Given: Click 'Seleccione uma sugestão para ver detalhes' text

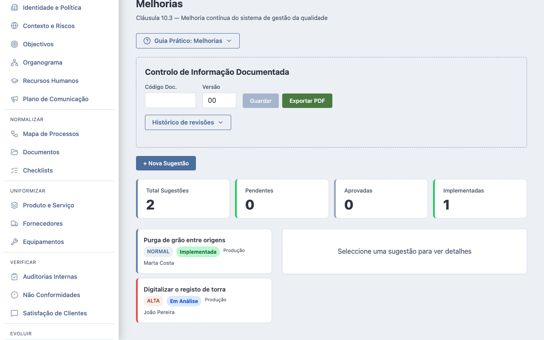Looking at the screenshot, I should [405, 252].
